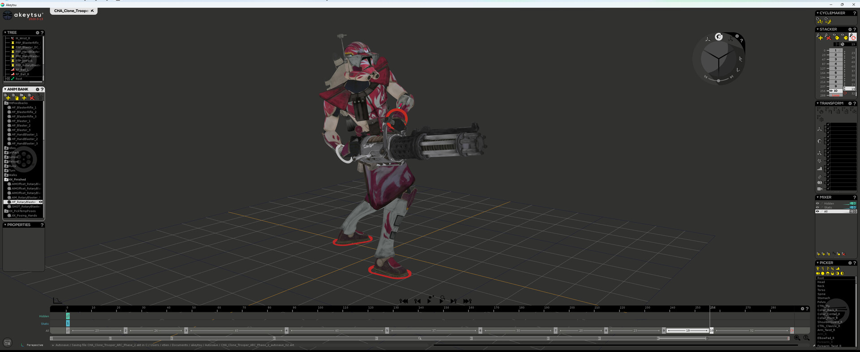The image size is (860, 352).
Task: Toggle first rotate row checkbox in Transform
Action: tap(828, 137)
